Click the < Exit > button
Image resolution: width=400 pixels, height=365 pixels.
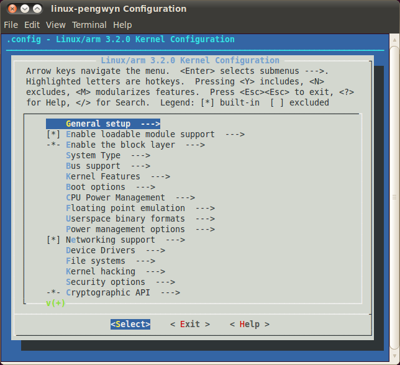[190, 324]
